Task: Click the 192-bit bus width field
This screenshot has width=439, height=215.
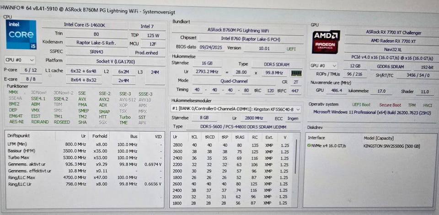Action: pyautogui.click(x=427, y=67)
